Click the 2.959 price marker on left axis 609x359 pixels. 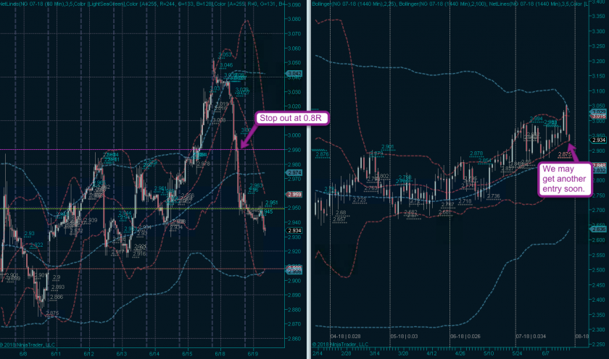[x=294, y=195]
